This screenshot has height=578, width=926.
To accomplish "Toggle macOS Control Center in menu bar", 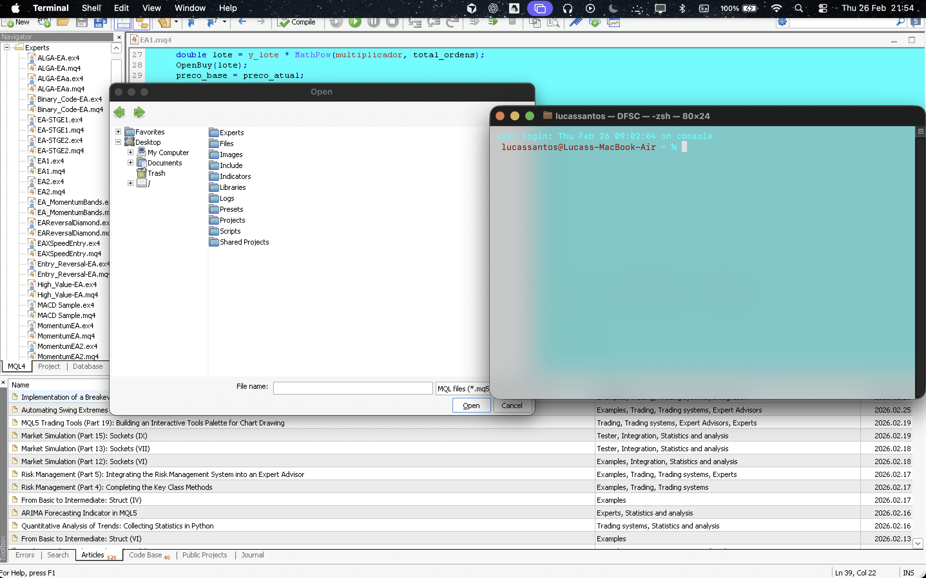I will tap(823, 8).
